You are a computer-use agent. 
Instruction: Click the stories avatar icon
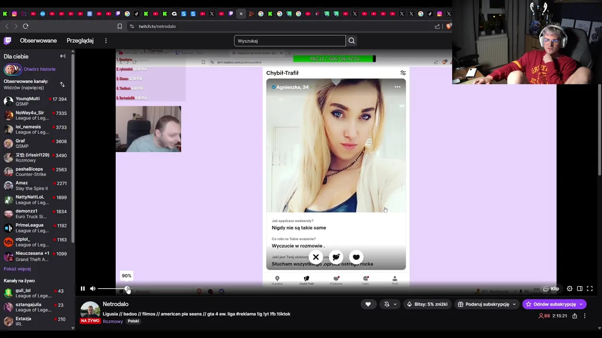[13, 69]
